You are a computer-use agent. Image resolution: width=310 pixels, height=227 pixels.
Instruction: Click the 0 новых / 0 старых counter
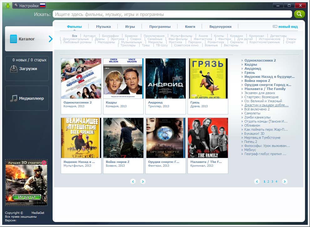click(x=29, y=60)
